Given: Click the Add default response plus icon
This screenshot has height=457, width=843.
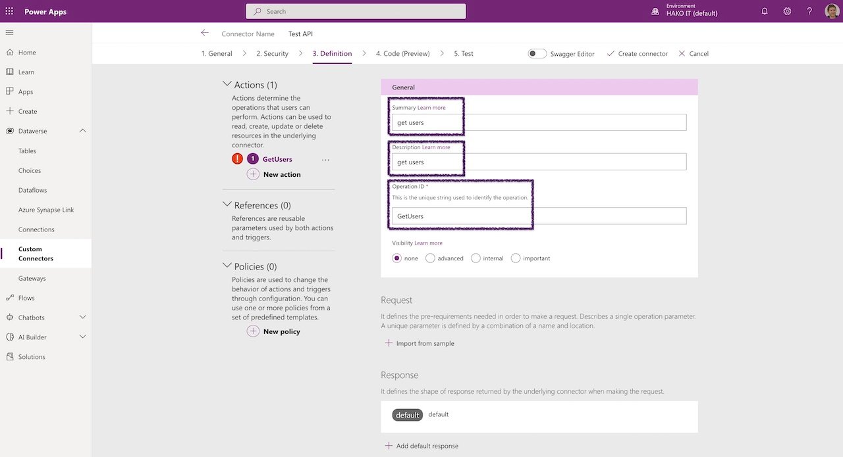Looking at the screenshot, I should tap(389, 446).
